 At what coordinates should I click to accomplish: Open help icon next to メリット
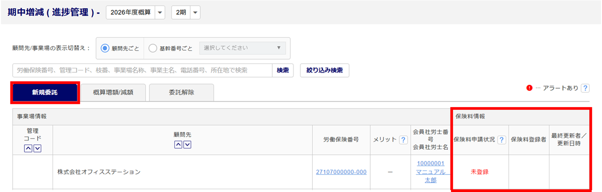point(403,140)
